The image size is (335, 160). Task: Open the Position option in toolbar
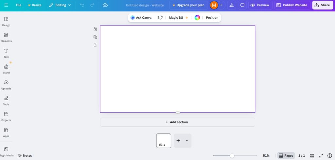[x=212, y=18]
